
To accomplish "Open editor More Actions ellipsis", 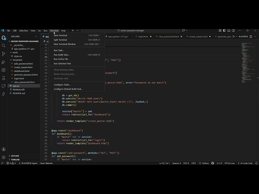I will [x=255, y=36].
